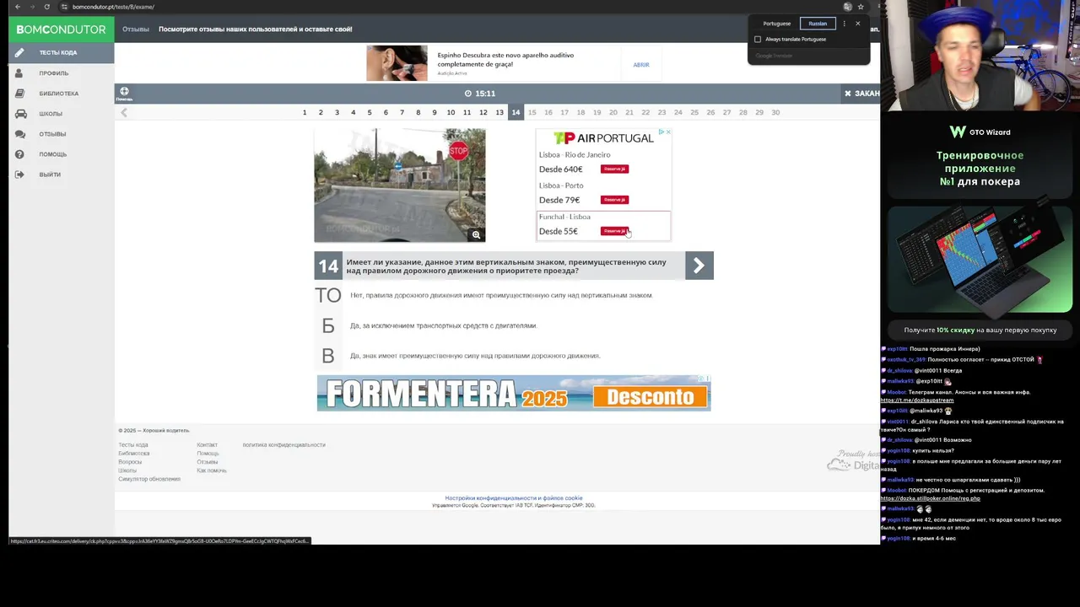The image size is (1080, 607).
Task: Click the ABRIR button in top ad
Action: point(641,65)
